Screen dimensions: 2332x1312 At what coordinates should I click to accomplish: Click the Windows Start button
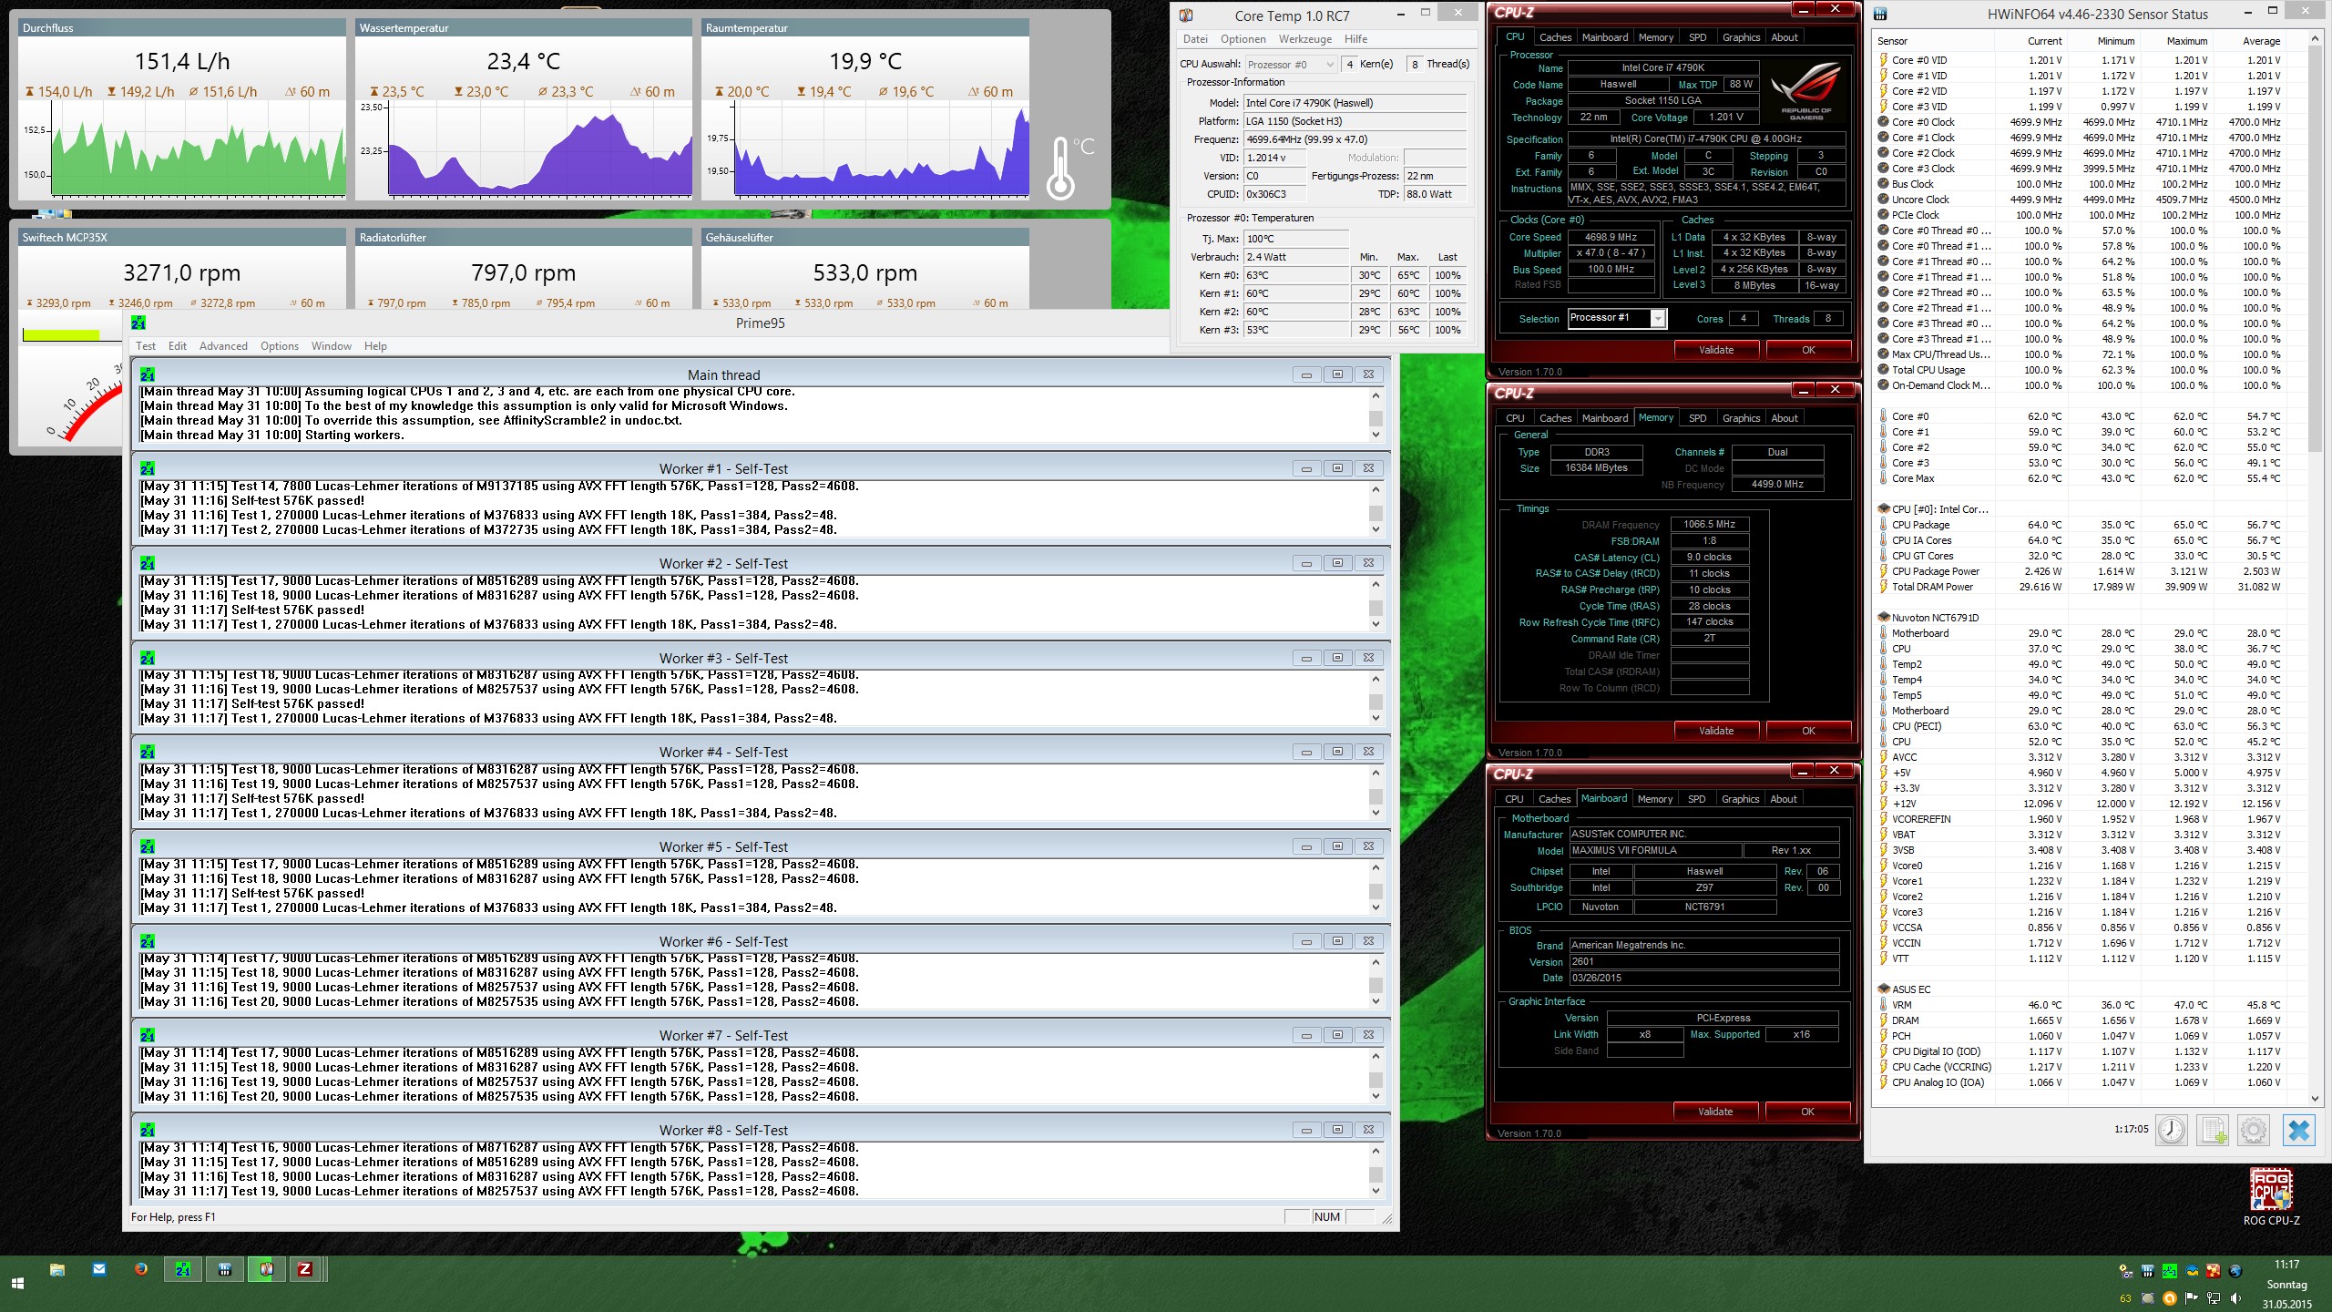click(16, 1284)
